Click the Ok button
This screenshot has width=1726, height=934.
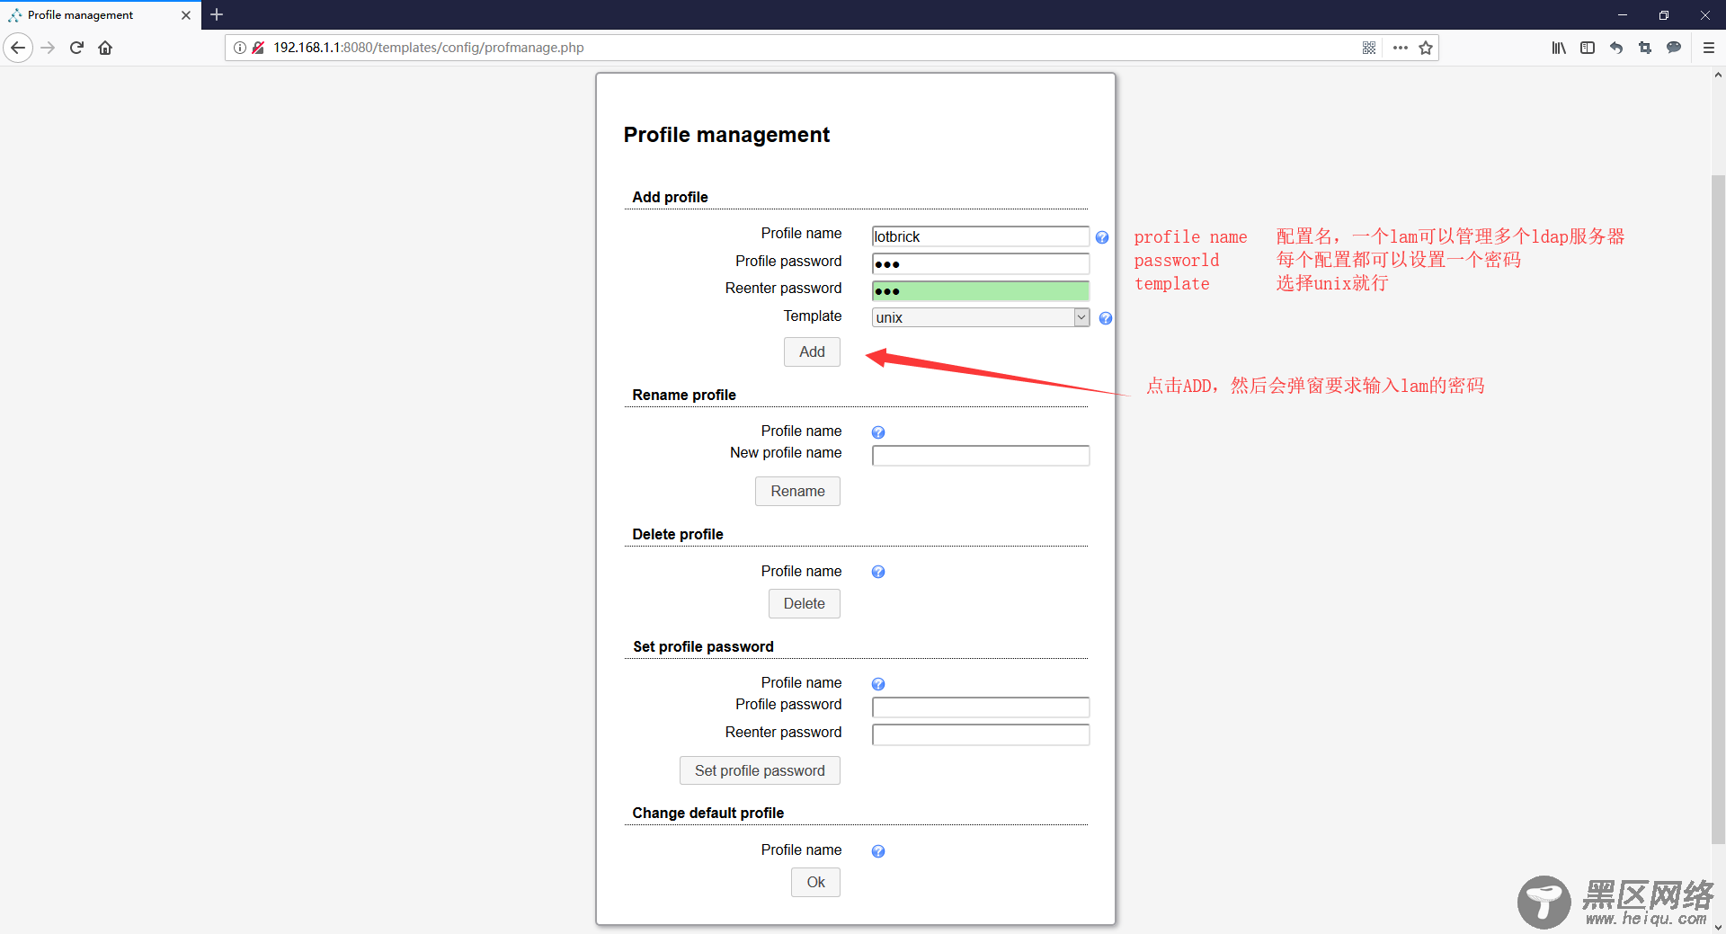[x=815, y=882]
